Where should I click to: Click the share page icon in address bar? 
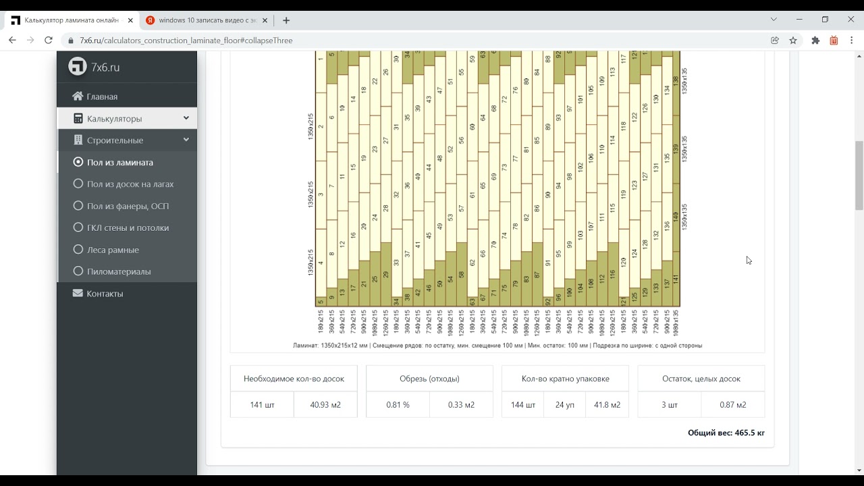(x=775, y=40)
